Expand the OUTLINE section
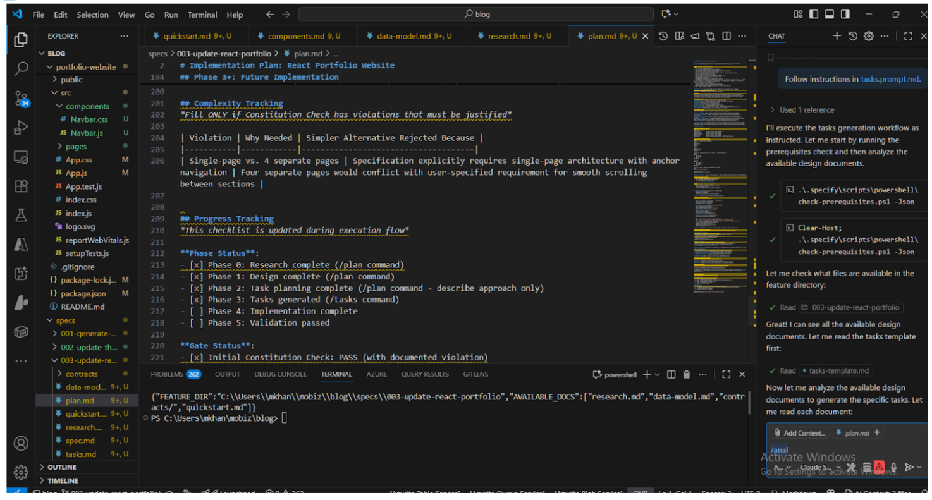Screen dimensions: 932x500 [x=87, y=467]
